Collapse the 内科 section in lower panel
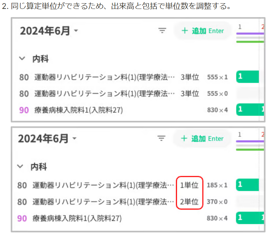The image size is (273, 237). [x=21, y=166]
